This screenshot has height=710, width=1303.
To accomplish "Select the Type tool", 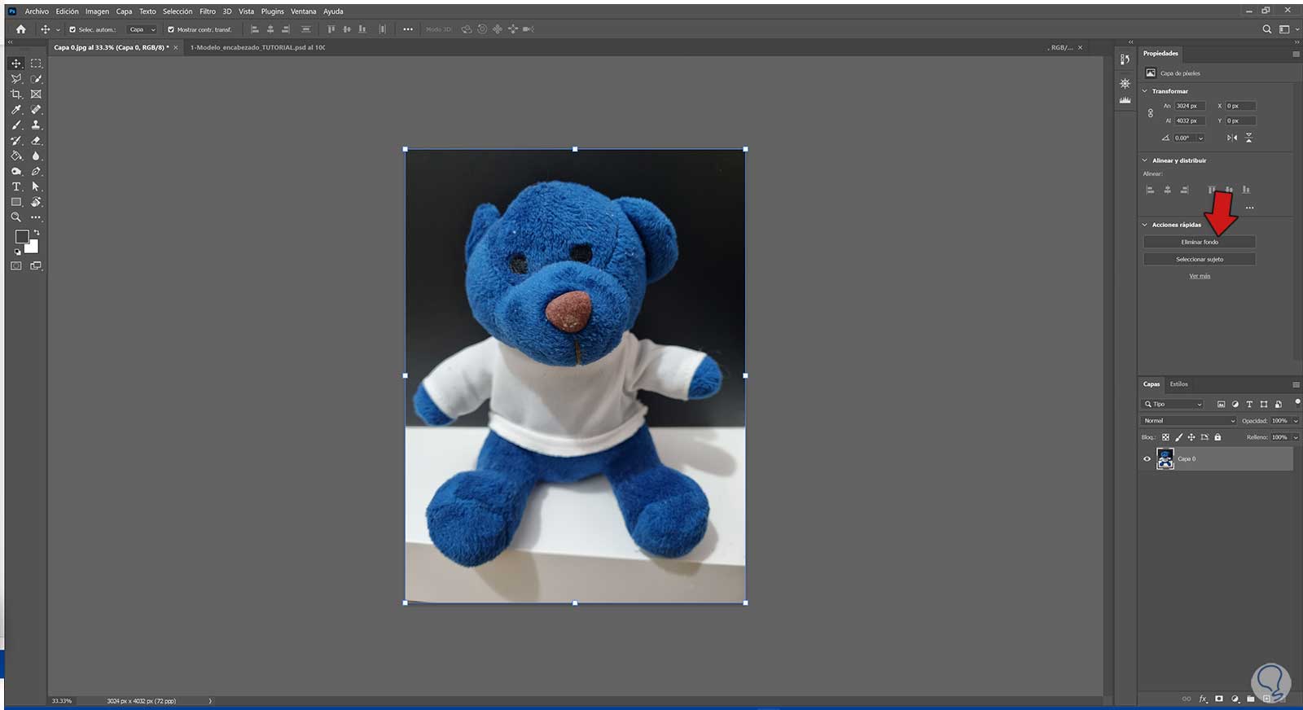I will pyautogui.click(x=15, y=187).
